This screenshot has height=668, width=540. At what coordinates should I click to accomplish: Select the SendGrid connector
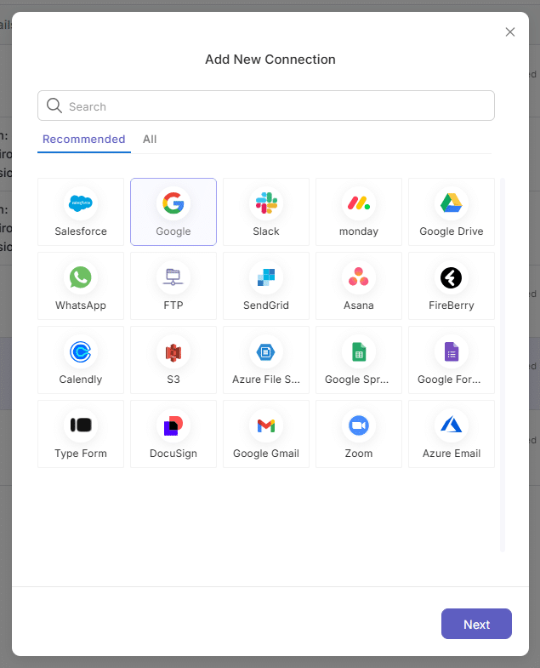(266, 286)
